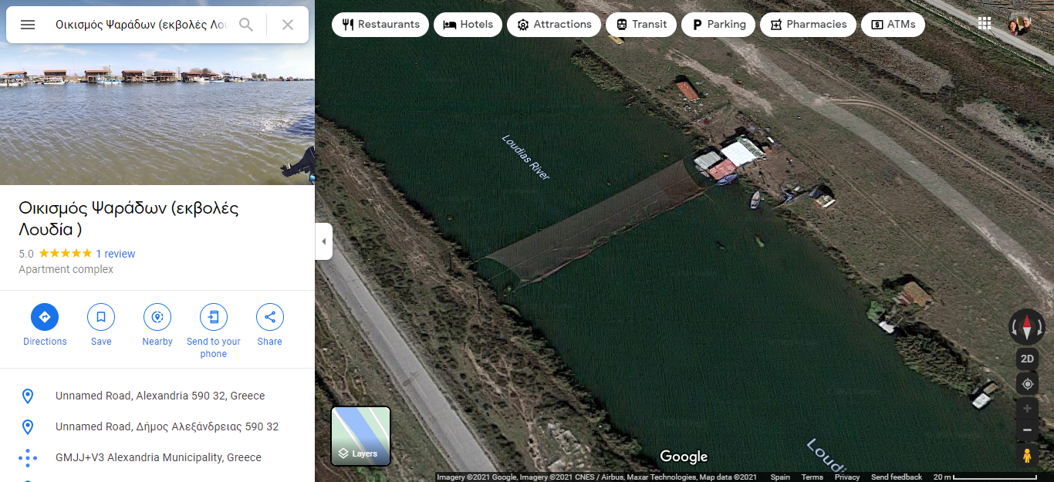This screenshot has height=482, width=1054.
Task: Clear the search box with X
Action: tap(288, 25)
